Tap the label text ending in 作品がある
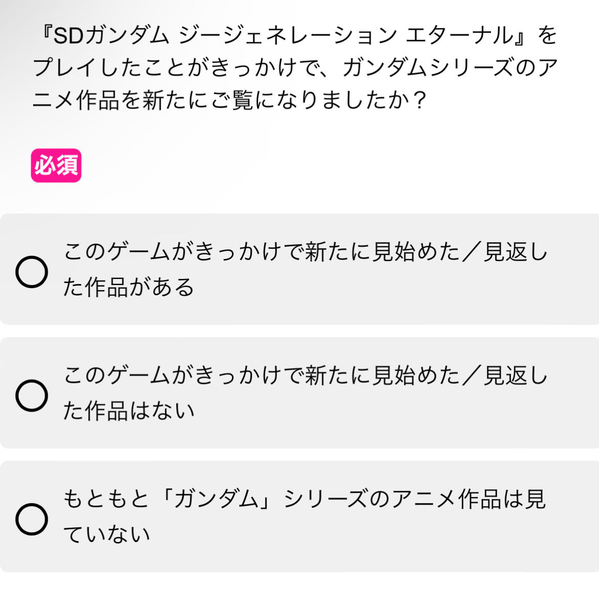The image size is (599, 607). pos(305,269)
